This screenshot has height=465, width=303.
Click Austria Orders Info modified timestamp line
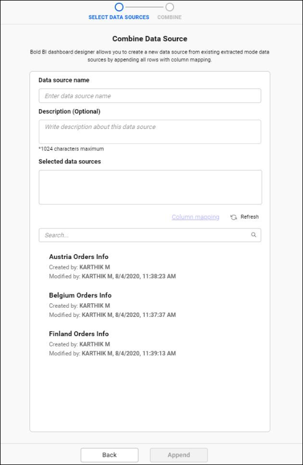tap(112, 276)
